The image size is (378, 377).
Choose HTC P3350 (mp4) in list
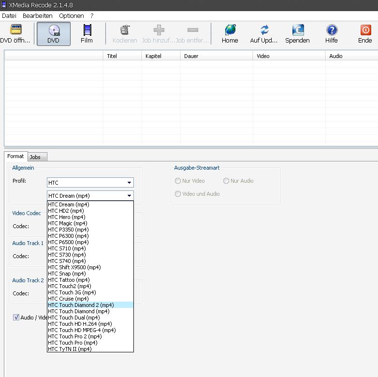(x=90, y=230)
